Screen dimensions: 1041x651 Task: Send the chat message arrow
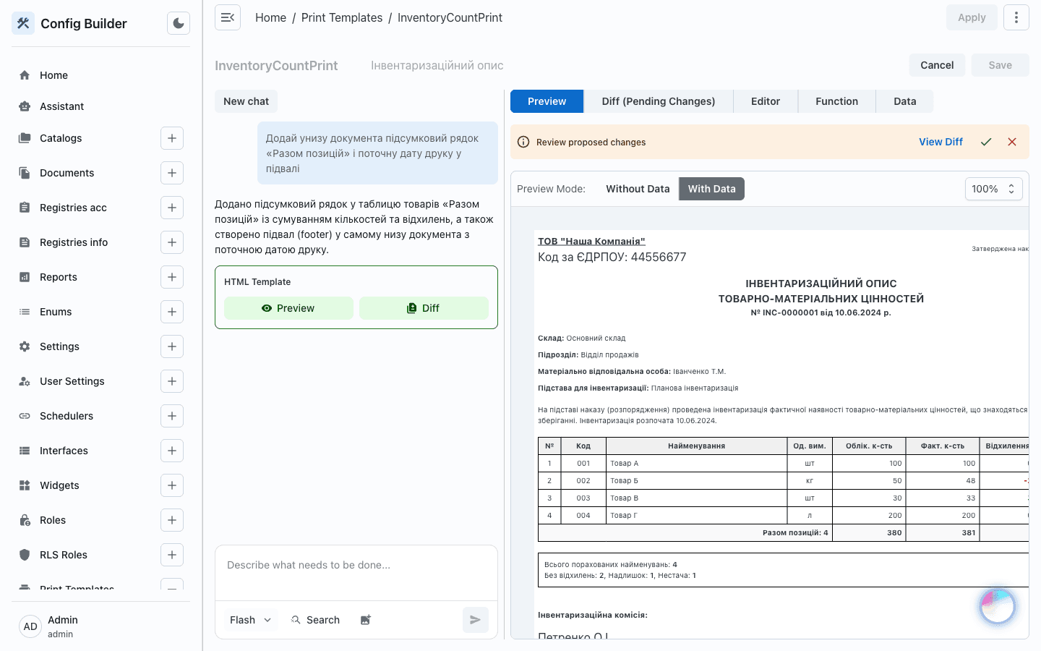[476, 620]
